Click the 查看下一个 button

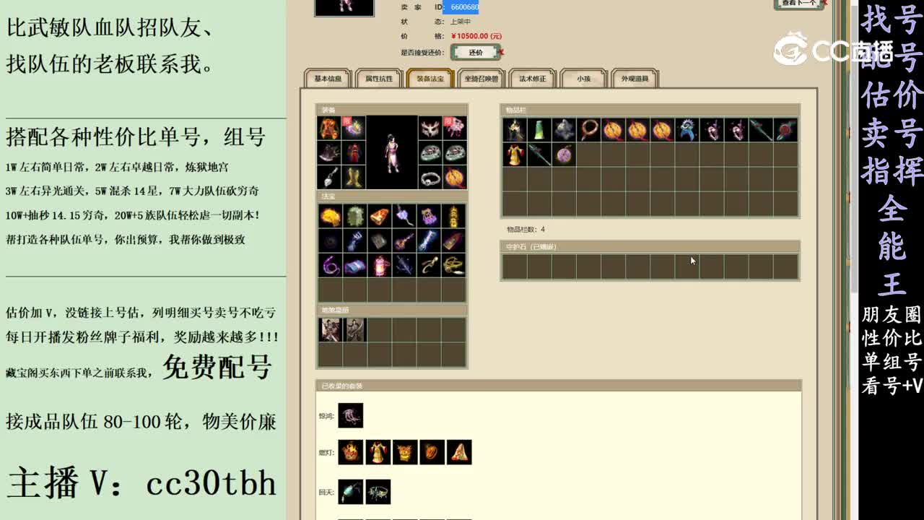click(798, 4)
